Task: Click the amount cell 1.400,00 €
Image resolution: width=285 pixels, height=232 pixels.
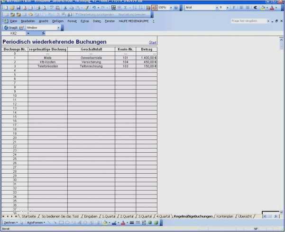Action: [147, 58]
